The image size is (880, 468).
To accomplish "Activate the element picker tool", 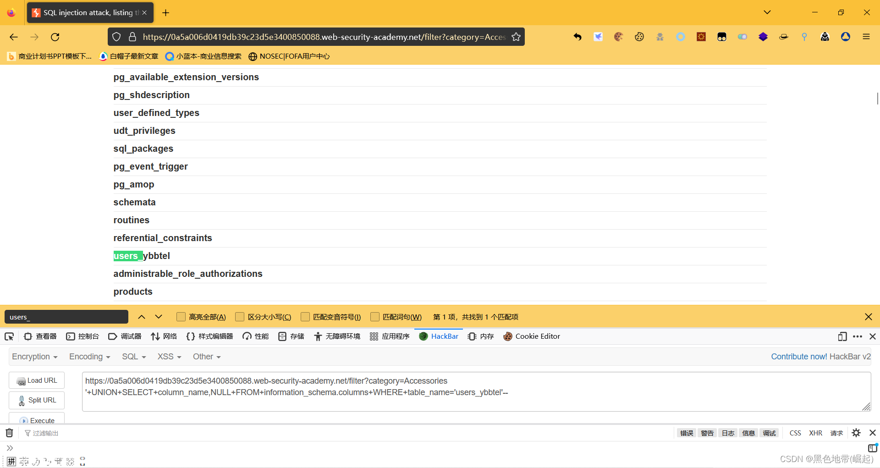I will (x=9, y=336).
